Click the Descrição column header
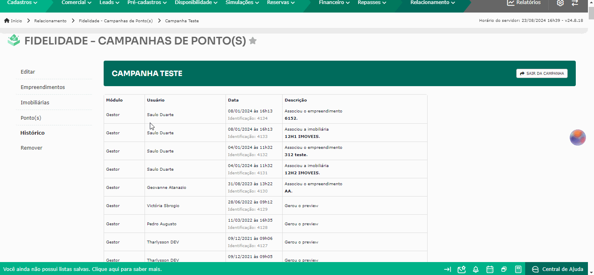The width and height of the screenshot is (594, 275). coord(296,100)
